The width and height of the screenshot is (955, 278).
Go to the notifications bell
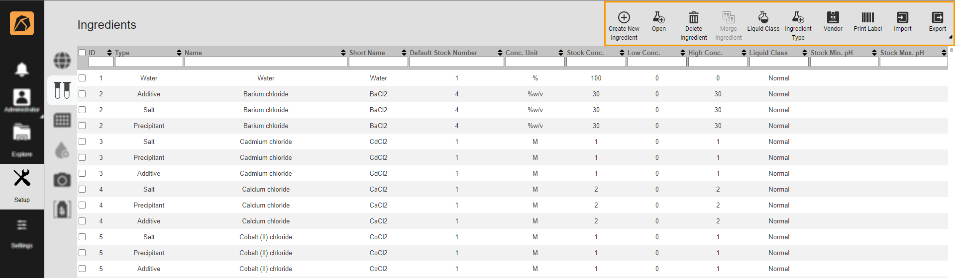[x=22, y=69]
